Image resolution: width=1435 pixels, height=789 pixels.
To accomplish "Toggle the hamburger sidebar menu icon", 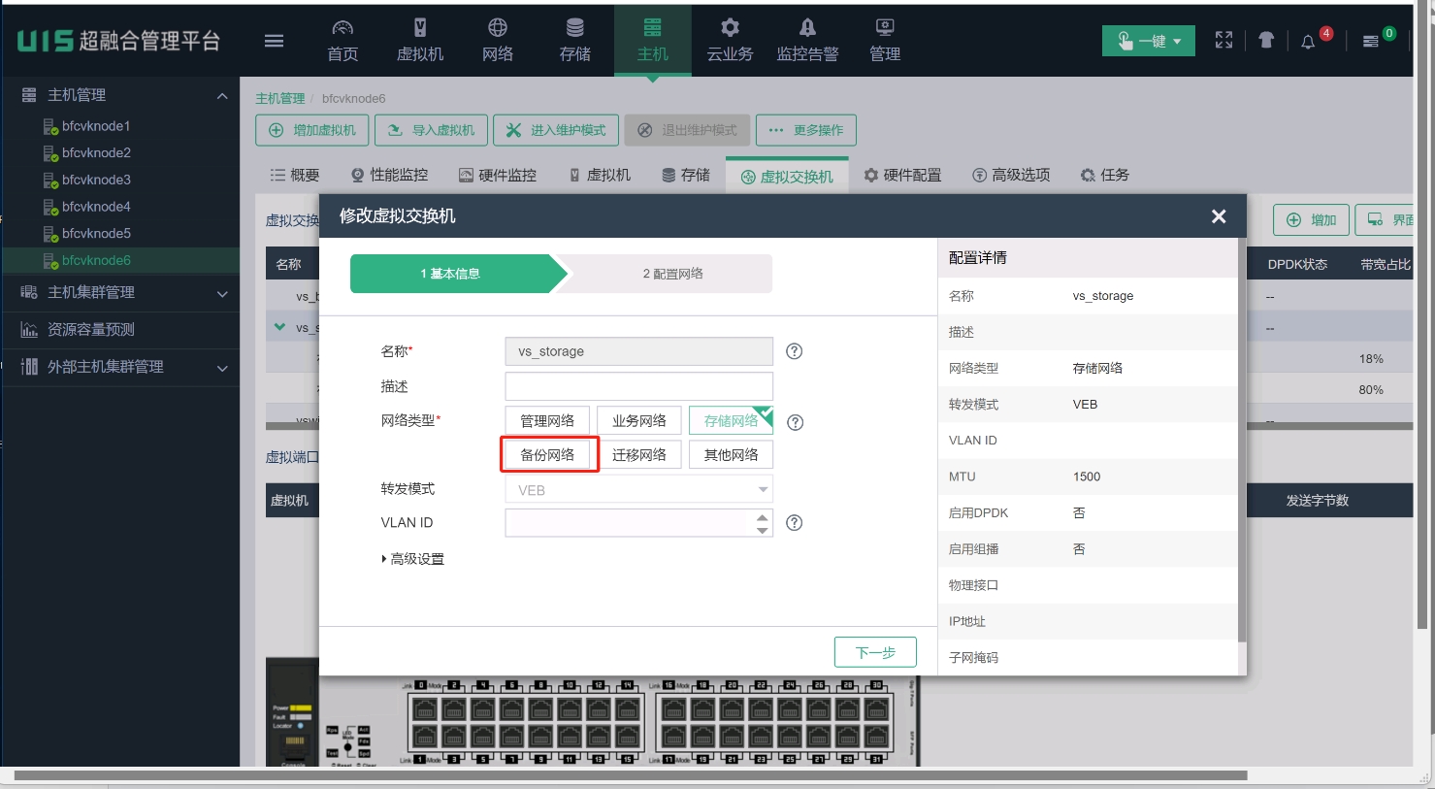I will click(x=274, y=41).
